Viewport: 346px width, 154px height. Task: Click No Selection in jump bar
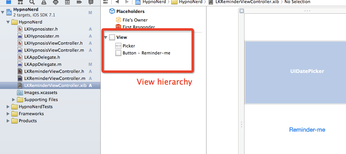pos(297,2)
